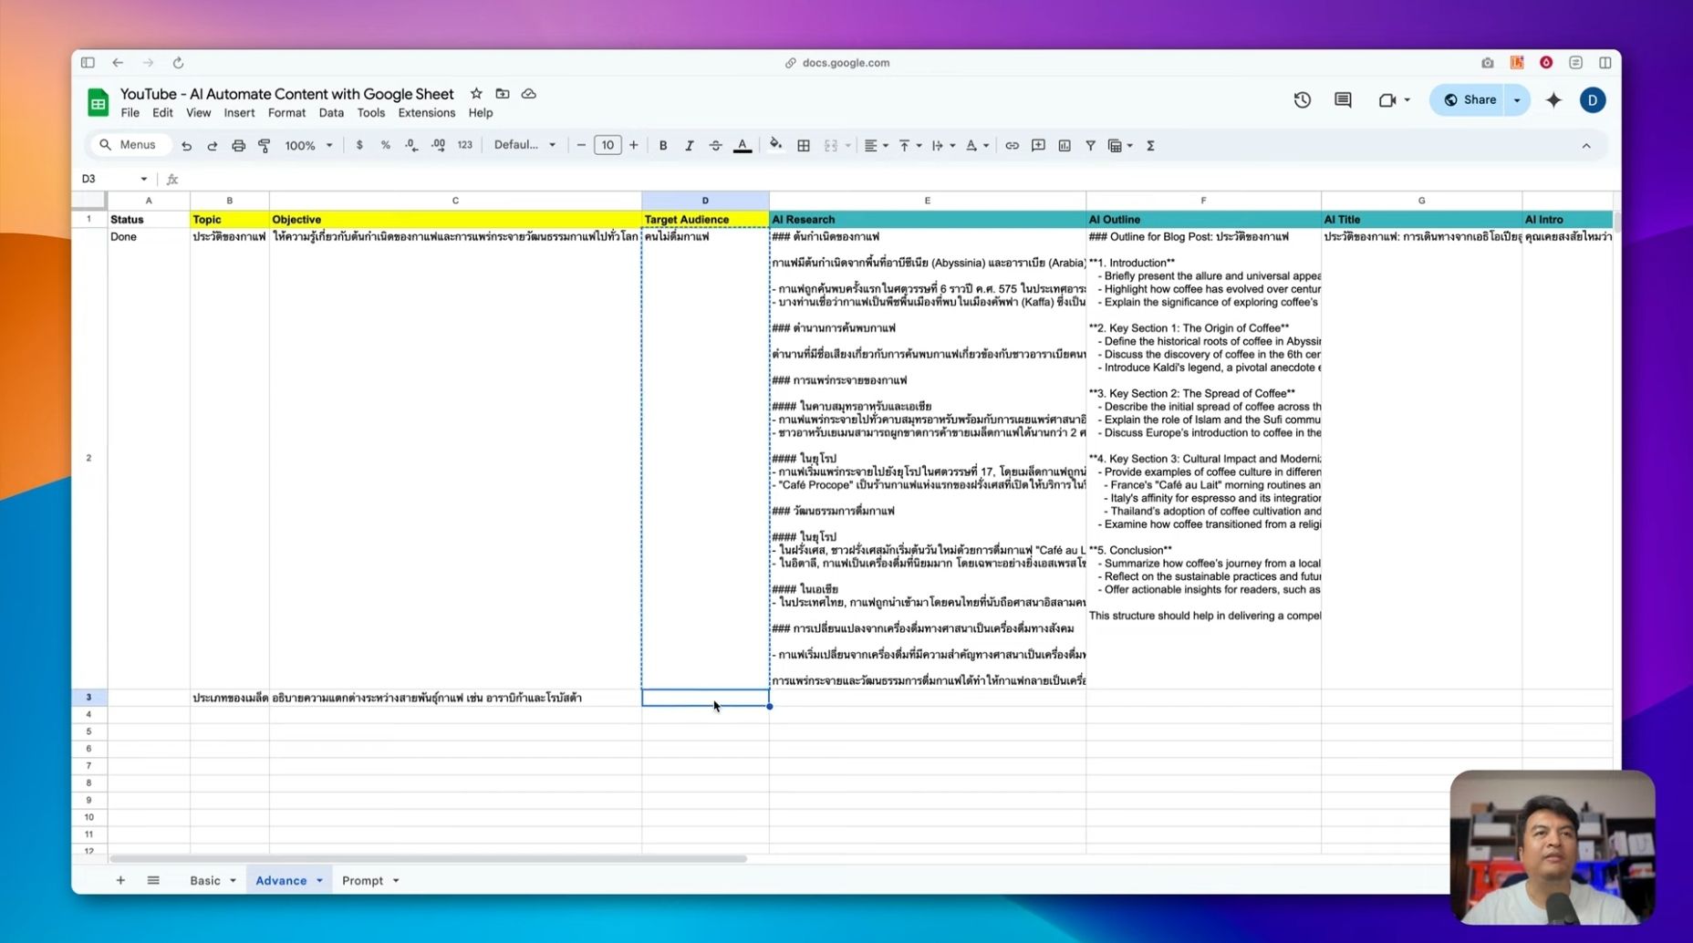The width and height of the screenshot is (1693, 943).
Task: Toggle bold formatting
Action: 663,146
